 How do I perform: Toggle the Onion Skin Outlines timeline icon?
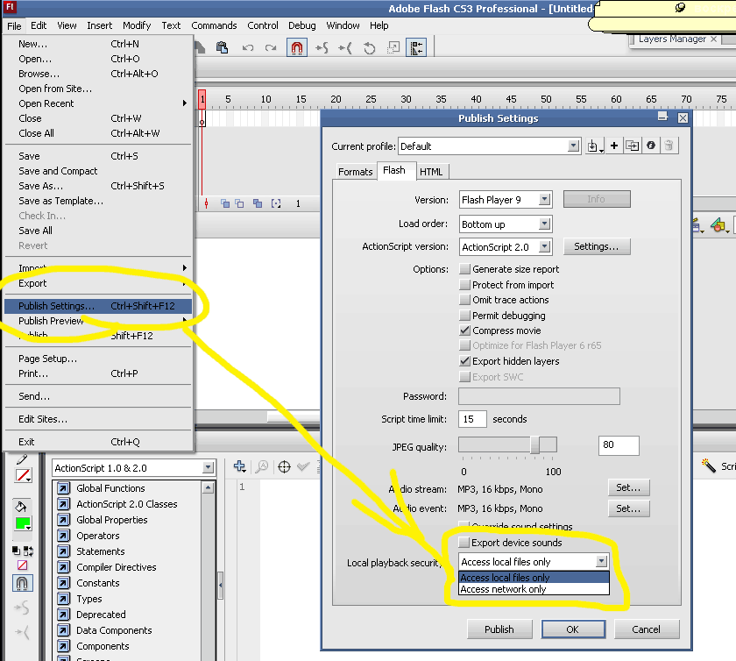239,203
